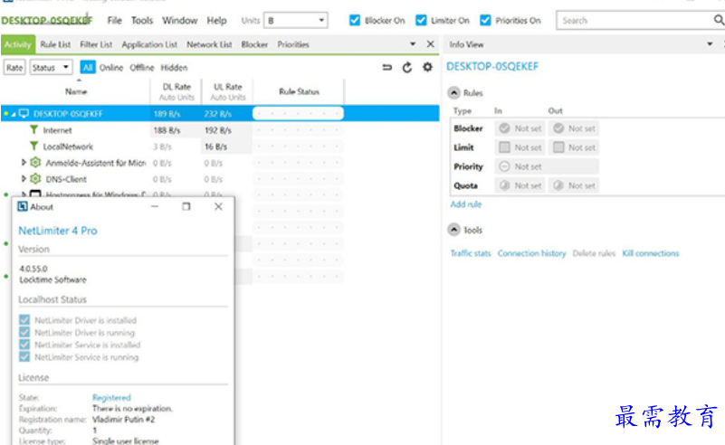Viewport: 725px width, 445px height.
Task: Click NetLimiter Driver is running checkbox
Action: point(24,332)
